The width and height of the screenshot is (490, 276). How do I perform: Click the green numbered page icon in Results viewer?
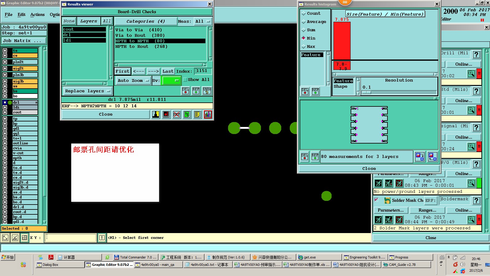pos(187,114)
